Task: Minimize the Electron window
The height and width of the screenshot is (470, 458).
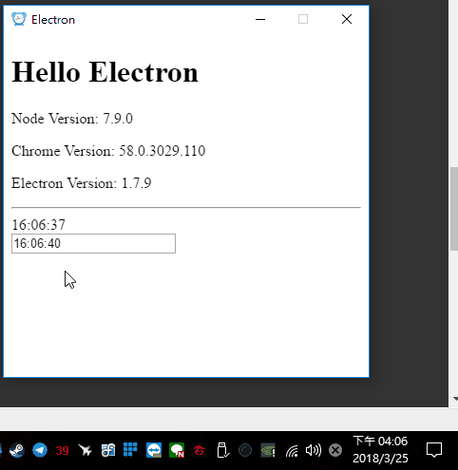Action: pos(260,19)
